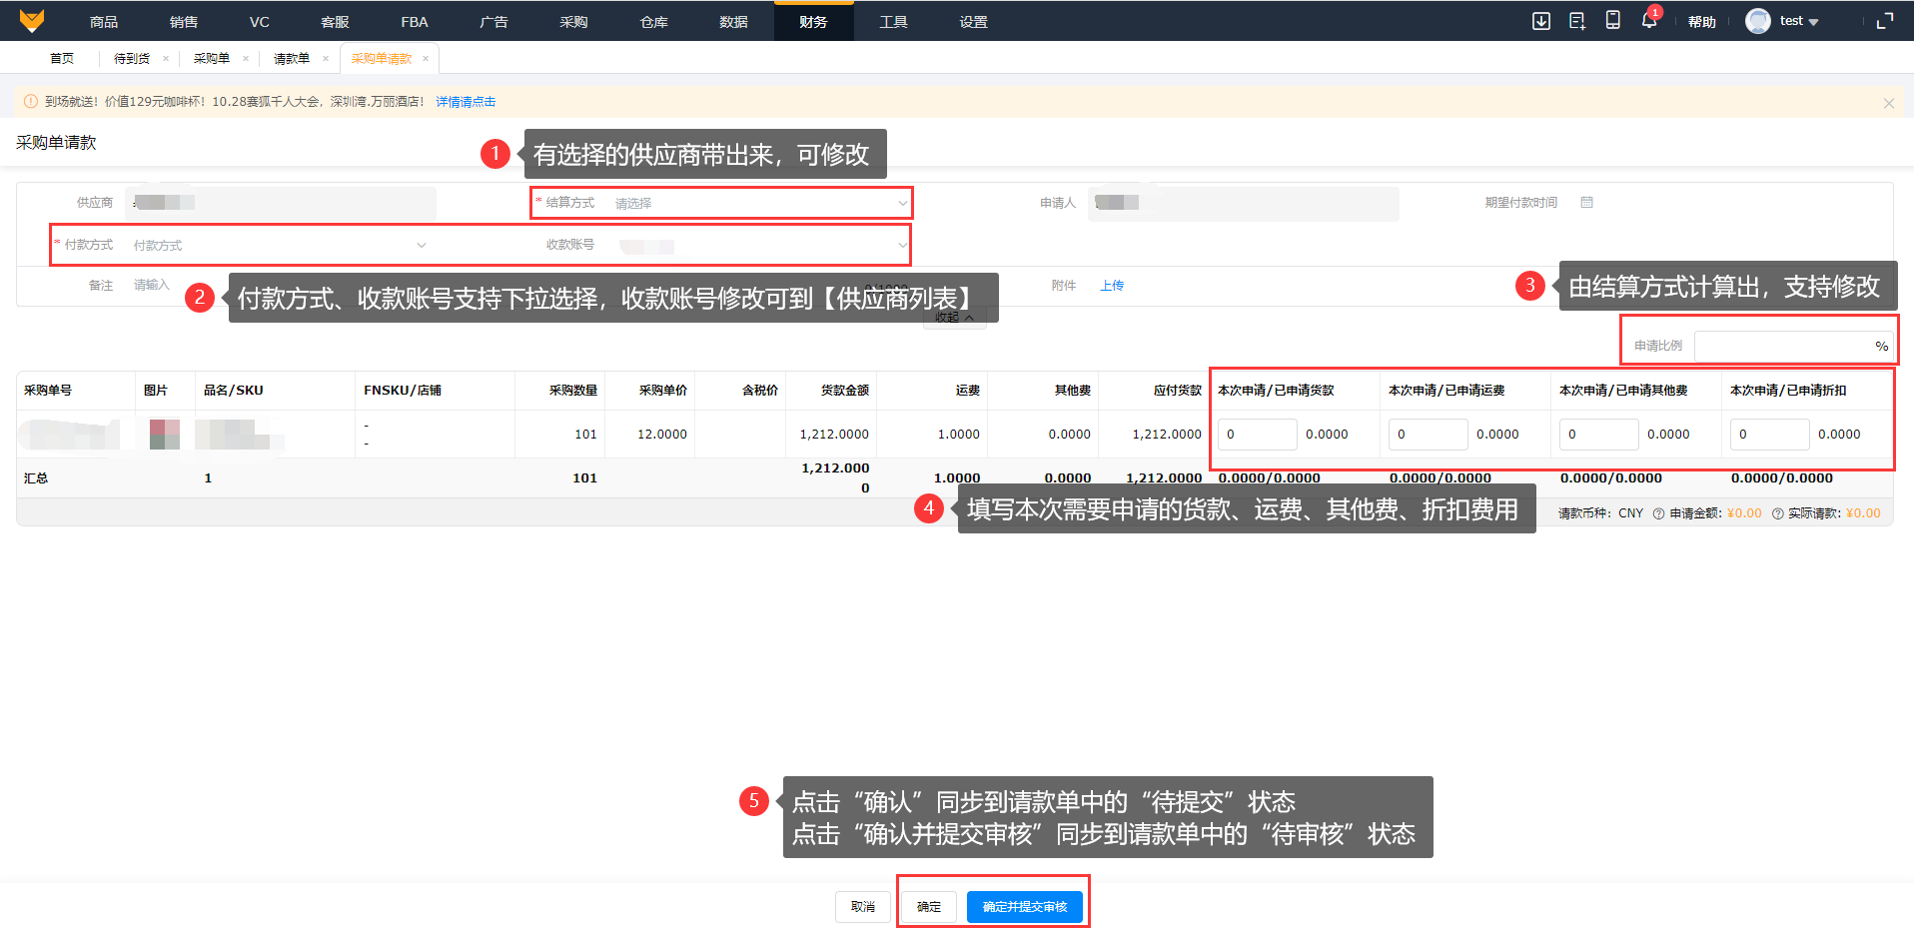The width and height of the screenshot is (1914, 929).
Task: Click the 采购单价 value 12.0000
Action: (x=662, y=435)
